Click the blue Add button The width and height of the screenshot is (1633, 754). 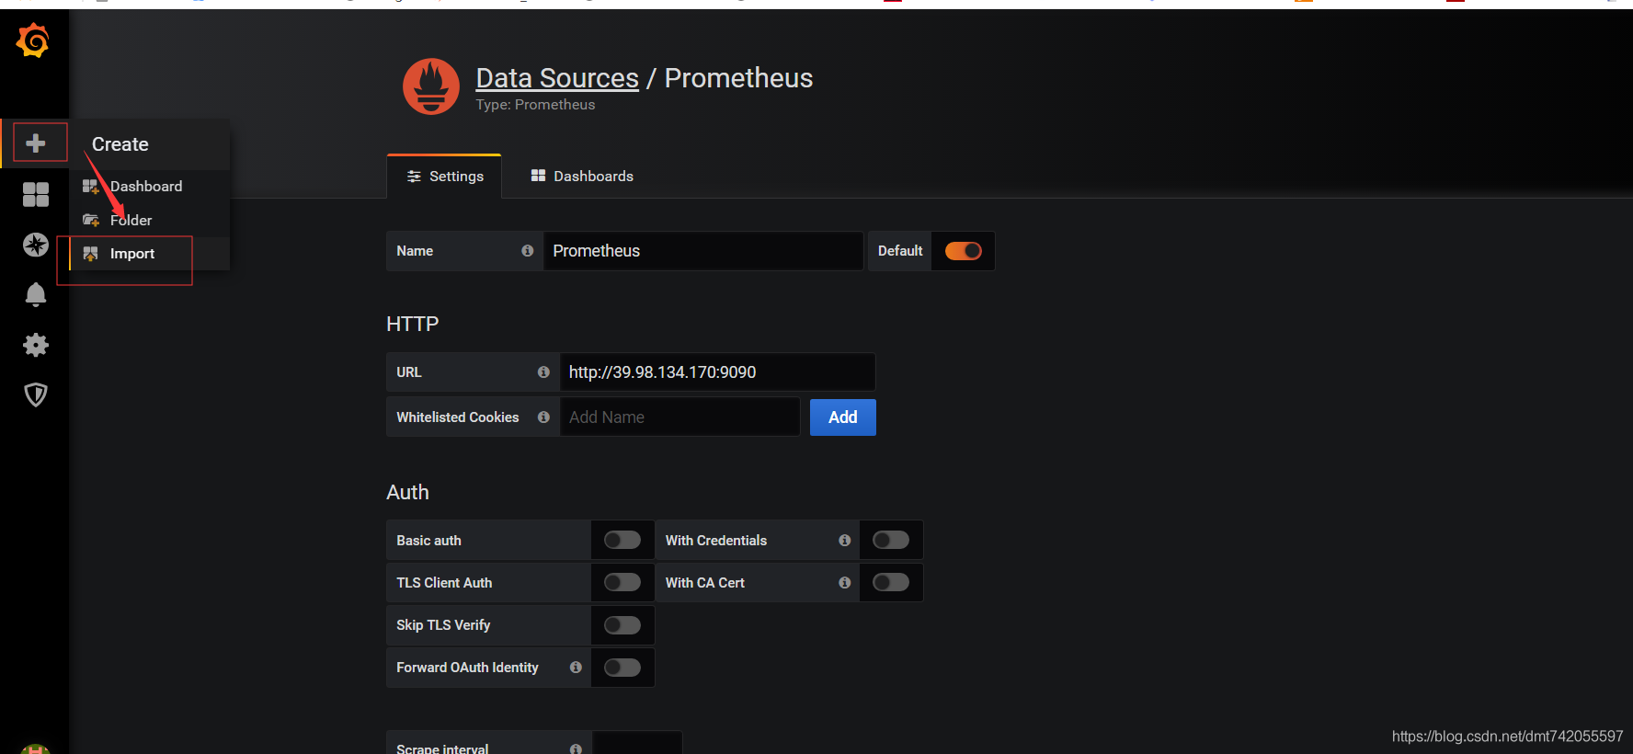(x=843, y=417)
